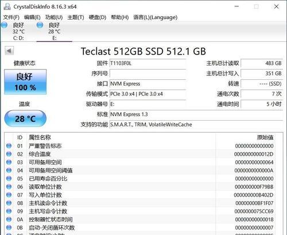
Task: Click status orb for attribute 01 严重警告标志
Action: tap(9, 146)
